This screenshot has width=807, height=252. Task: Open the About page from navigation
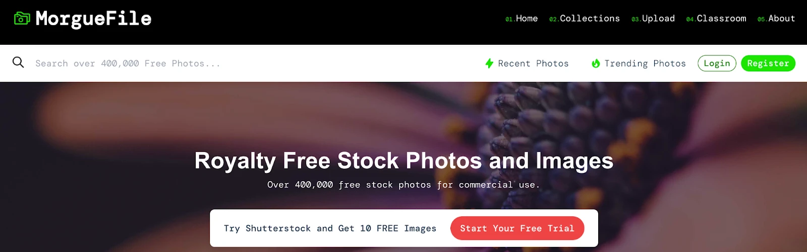(x=776, y=19)
